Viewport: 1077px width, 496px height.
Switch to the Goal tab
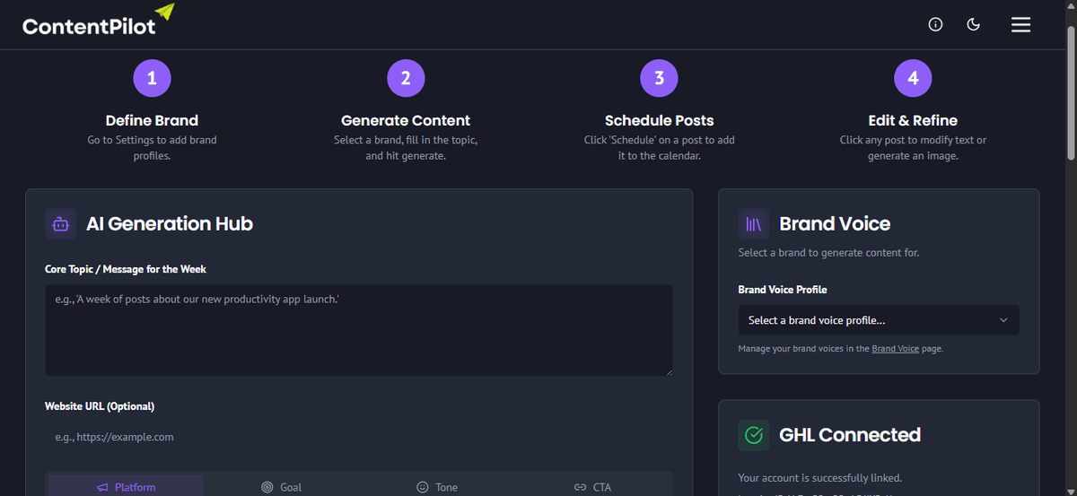tap(281, 487)
